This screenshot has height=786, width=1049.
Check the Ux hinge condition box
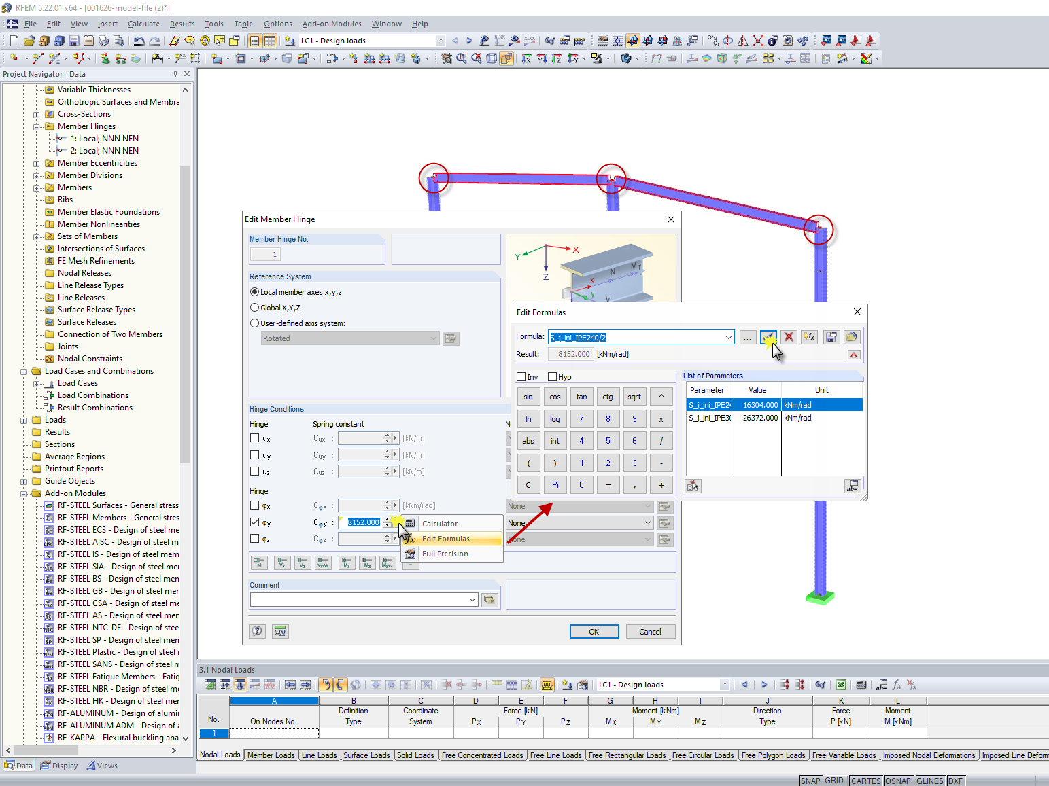pos(254,437)
